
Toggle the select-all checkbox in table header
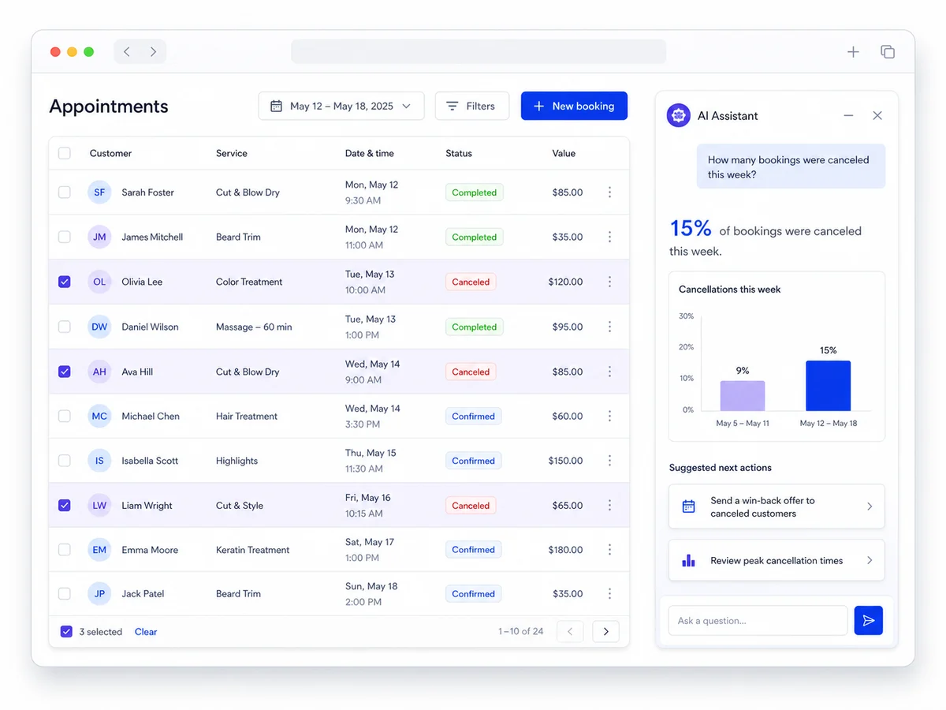[65, 153]
